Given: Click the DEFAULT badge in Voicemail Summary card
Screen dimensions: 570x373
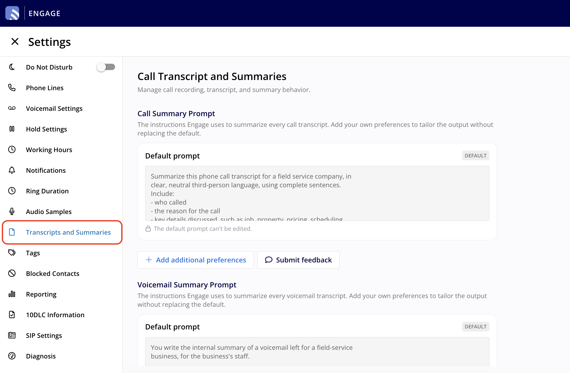Looking at the screenshot, I should coord(475,326).
